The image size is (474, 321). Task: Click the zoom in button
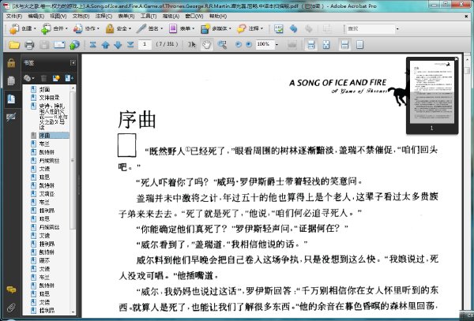249,45
